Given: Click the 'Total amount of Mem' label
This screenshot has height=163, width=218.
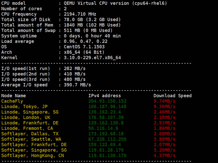Looking at the screenshot, I should pyautogui.click(x=27, y=25).
